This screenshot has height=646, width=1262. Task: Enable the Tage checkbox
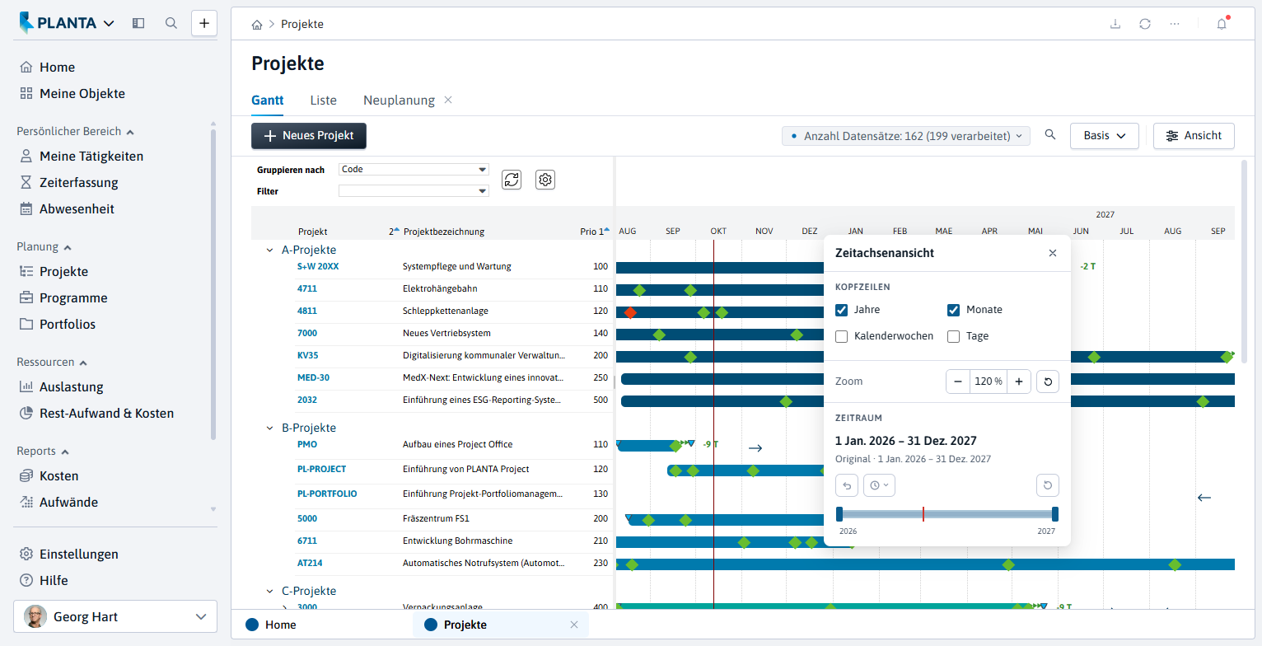pyautogui.click(x=954, y=336)
